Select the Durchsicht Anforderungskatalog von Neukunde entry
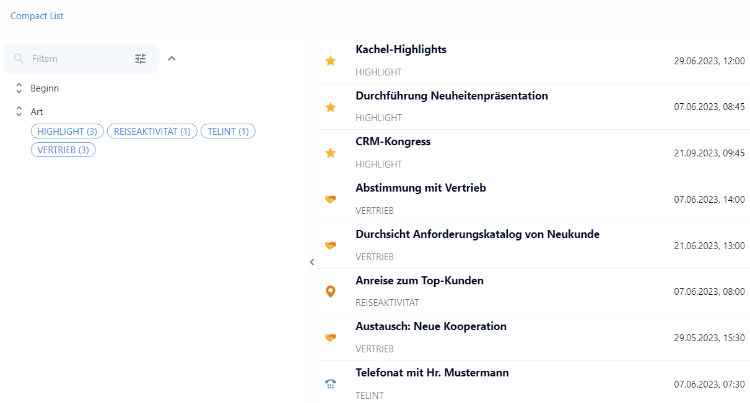 (477, 235)
